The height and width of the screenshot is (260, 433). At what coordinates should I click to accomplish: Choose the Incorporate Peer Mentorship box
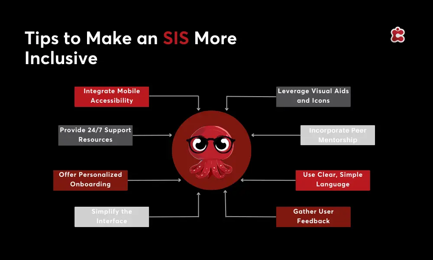[x=337, y=135]
